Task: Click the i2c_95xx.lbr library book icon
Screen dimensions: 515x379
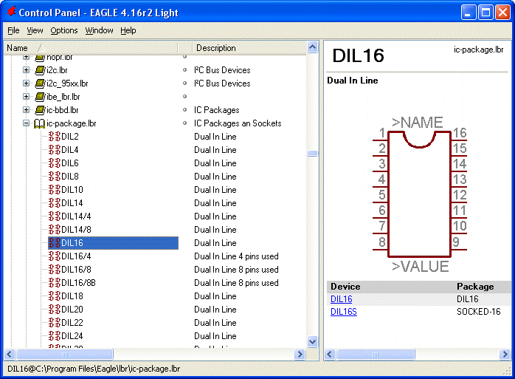Action: [40, 83]
